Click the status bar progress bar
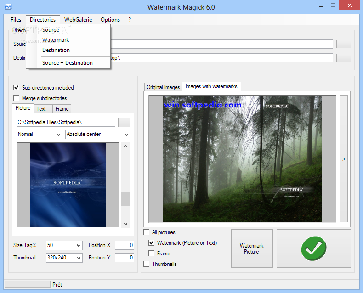The width and height of the screenshot is (363, 293). pyautogui.click(x=28, y=284)
